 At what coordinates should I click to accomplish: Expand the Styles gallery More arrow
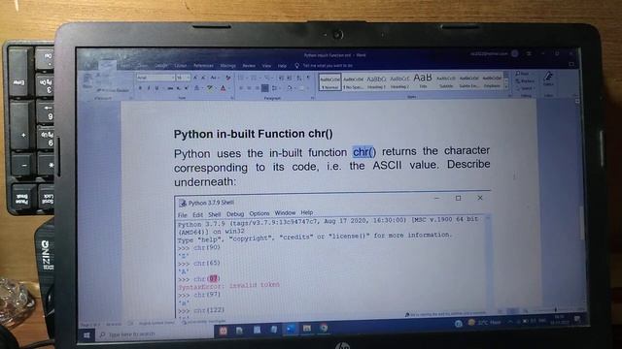pyautogui.click(x=505, y=87)
